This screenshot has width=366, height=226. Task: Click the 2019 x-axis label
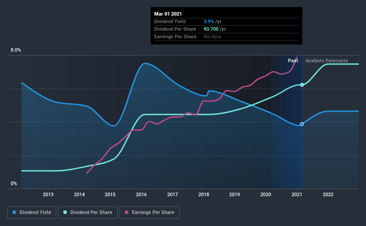coord(234,194)
